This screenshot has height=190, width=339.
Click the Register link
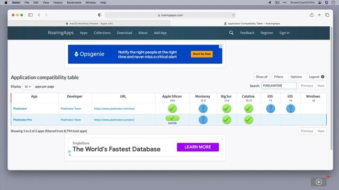(x=266, y=33)
